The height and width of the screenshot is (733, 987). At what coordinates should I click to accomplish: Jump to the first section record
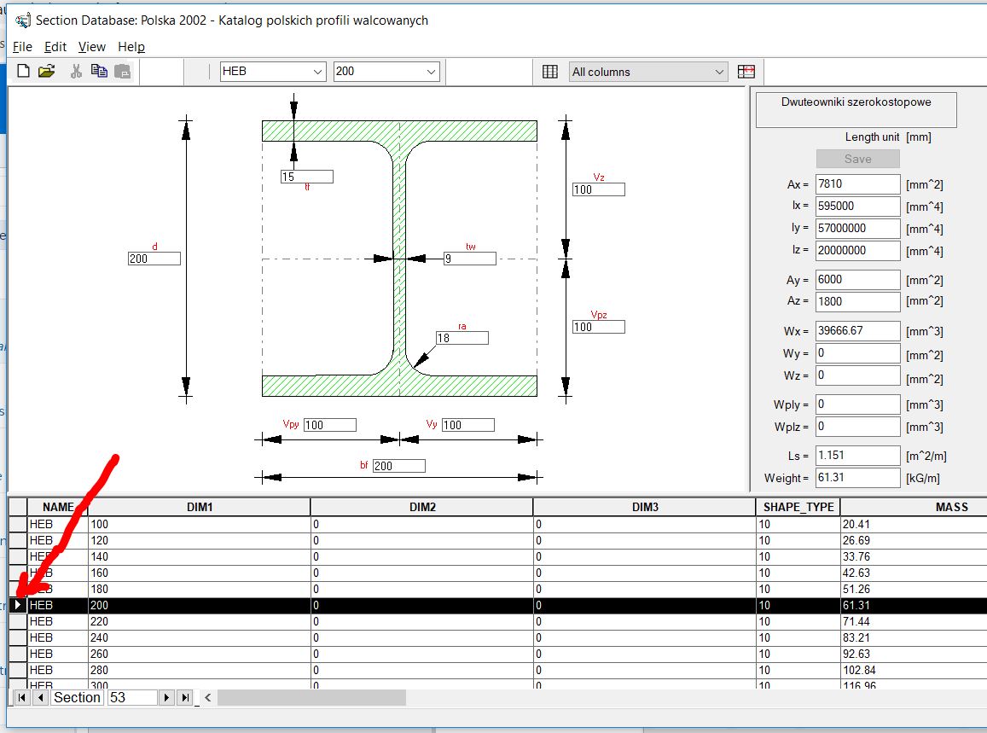point(21,697)
